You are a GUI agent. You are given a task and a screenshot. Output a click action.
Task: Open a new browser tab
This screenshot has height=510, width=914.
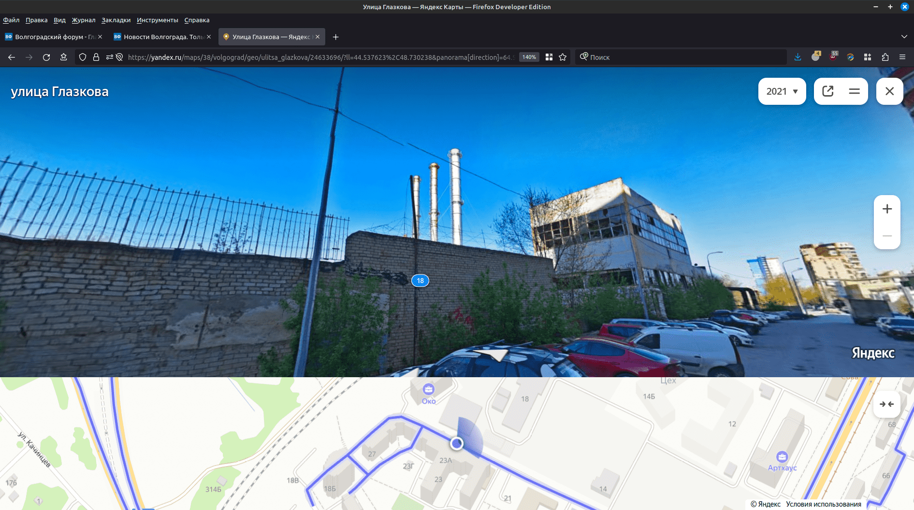336,37
